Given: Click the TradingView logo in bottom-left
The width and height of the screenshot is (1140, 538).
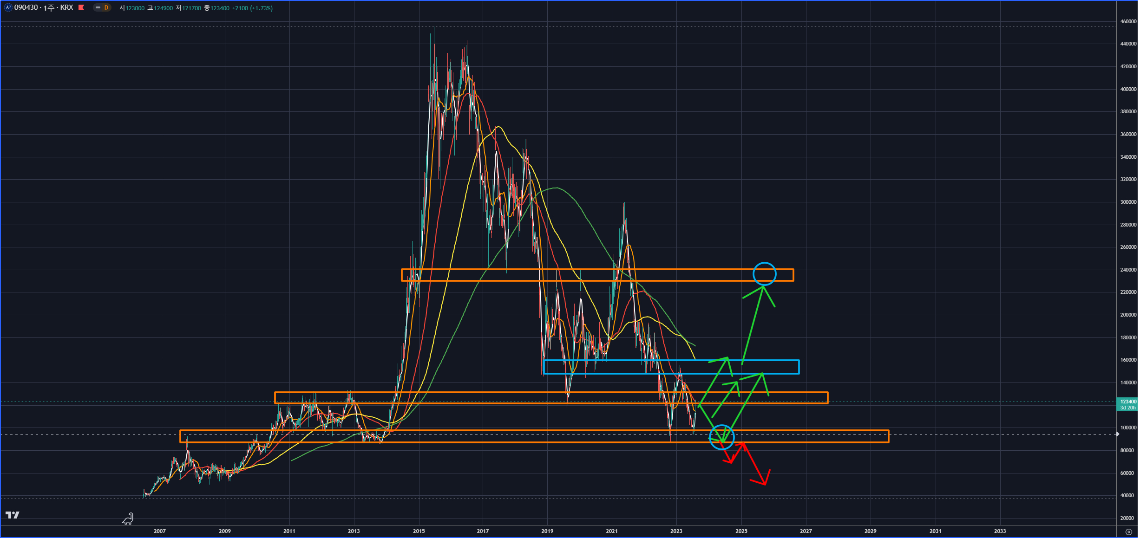Looking at the screenshot, I should [x=12, y=515].
